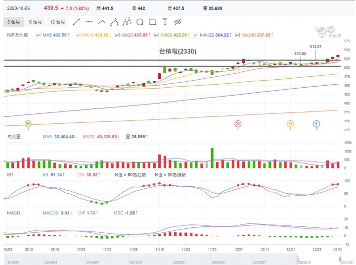Select the horizontal line drawing tool
356x265 pixels.
coord(89,22)
